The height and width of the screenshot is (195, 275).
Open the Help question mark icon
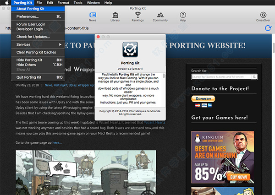183,16
